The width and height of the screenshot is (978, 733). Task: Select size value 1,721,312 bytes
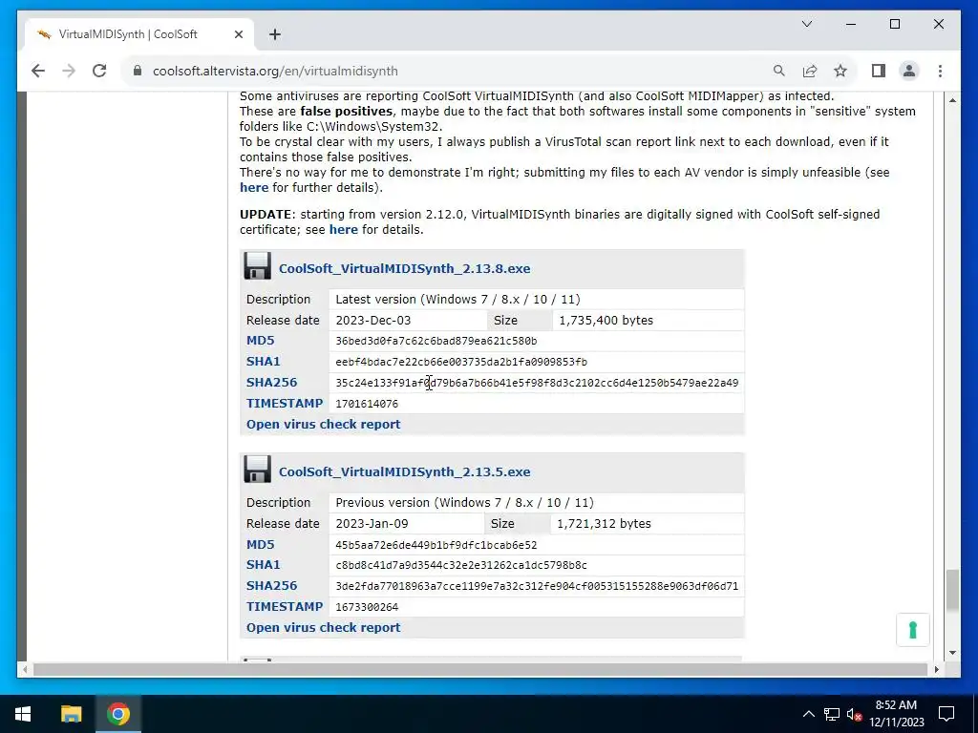coord(604,524)
